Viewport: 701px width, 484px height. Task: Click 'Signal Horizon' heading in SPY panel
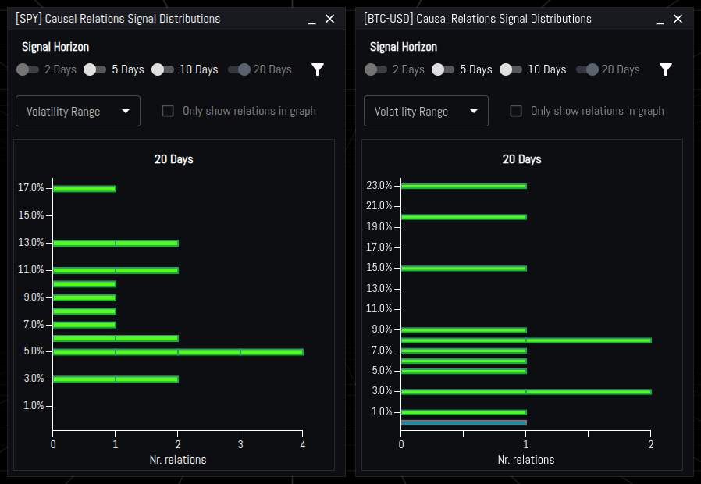tap(55, 47)
